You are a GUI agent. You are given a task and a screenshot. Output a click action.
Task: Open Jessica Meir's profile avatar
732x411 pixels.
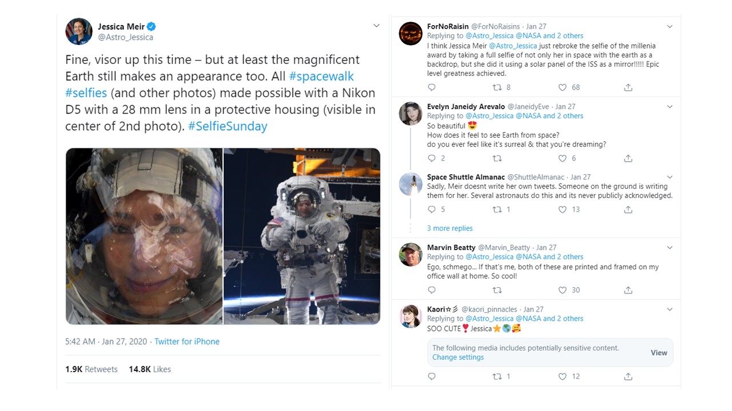pyautogui.click(x=78, y=31)
